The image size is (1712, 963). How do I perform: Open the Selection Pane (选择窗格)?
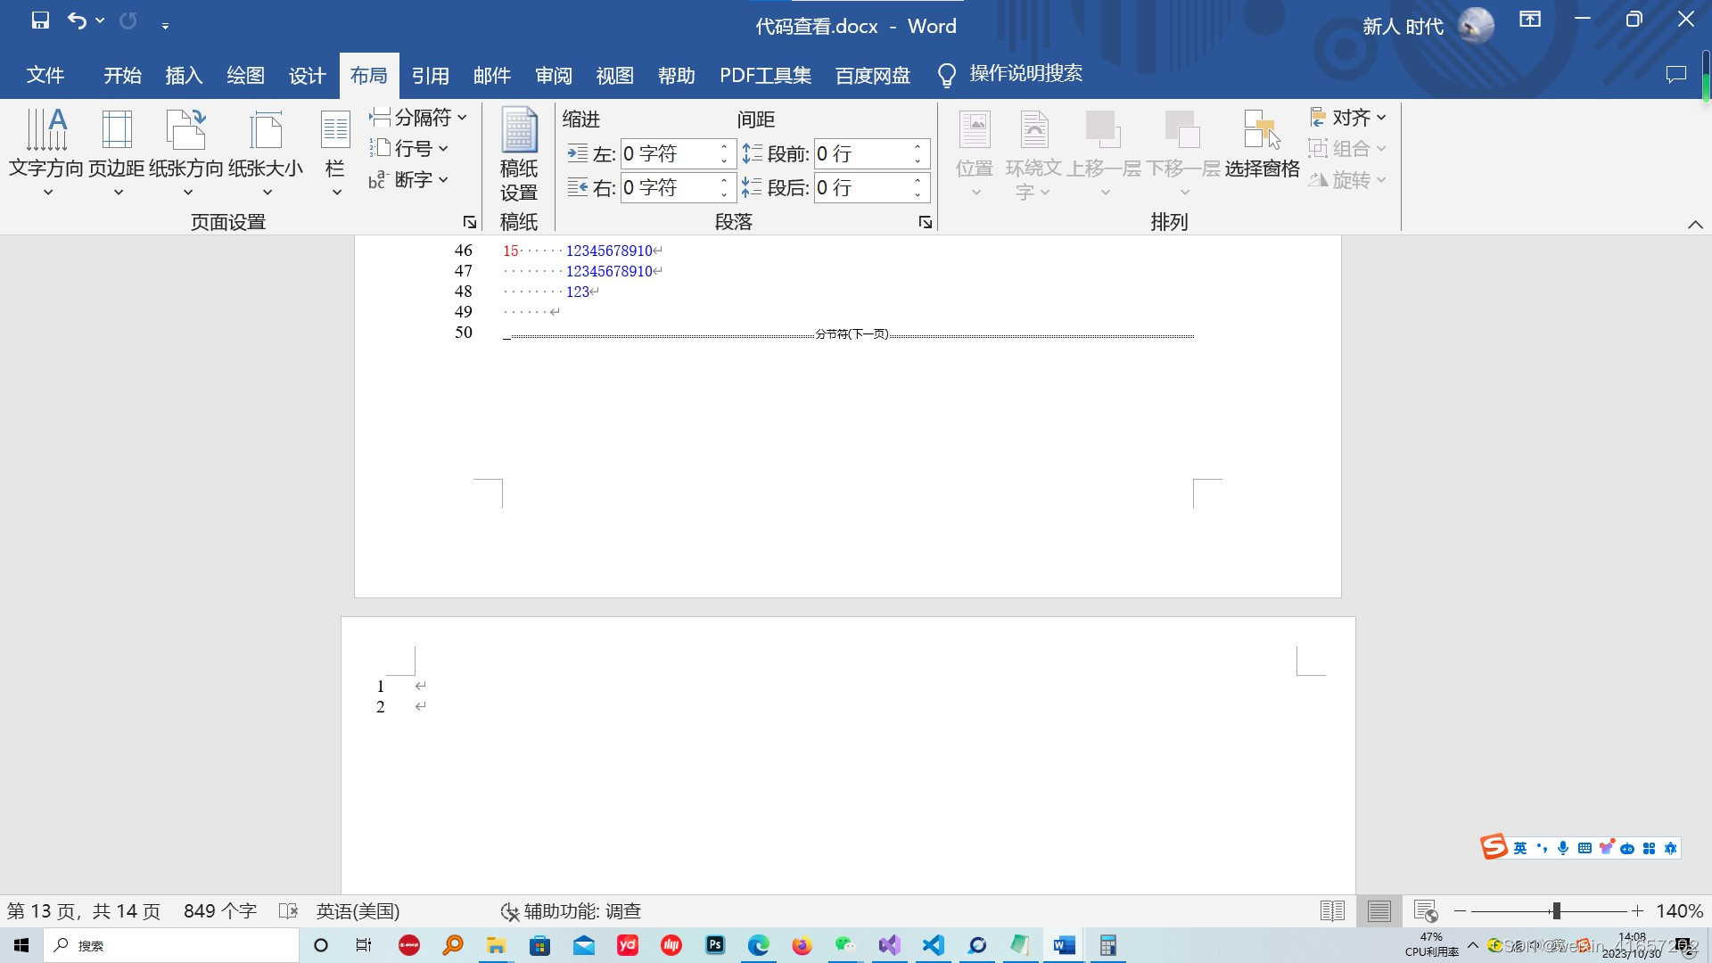pyautogui.click(x=1262, y=144)
